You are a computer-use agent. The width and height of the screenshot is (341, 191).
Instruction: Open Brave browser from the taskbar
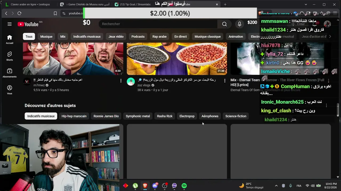pyautogui.click(x=145, y=186)
